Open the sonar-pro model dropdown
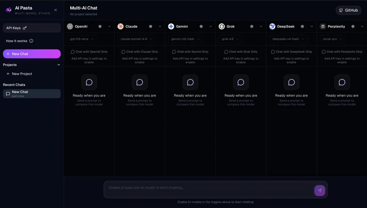The image size is (367, 208). point(332,39)
